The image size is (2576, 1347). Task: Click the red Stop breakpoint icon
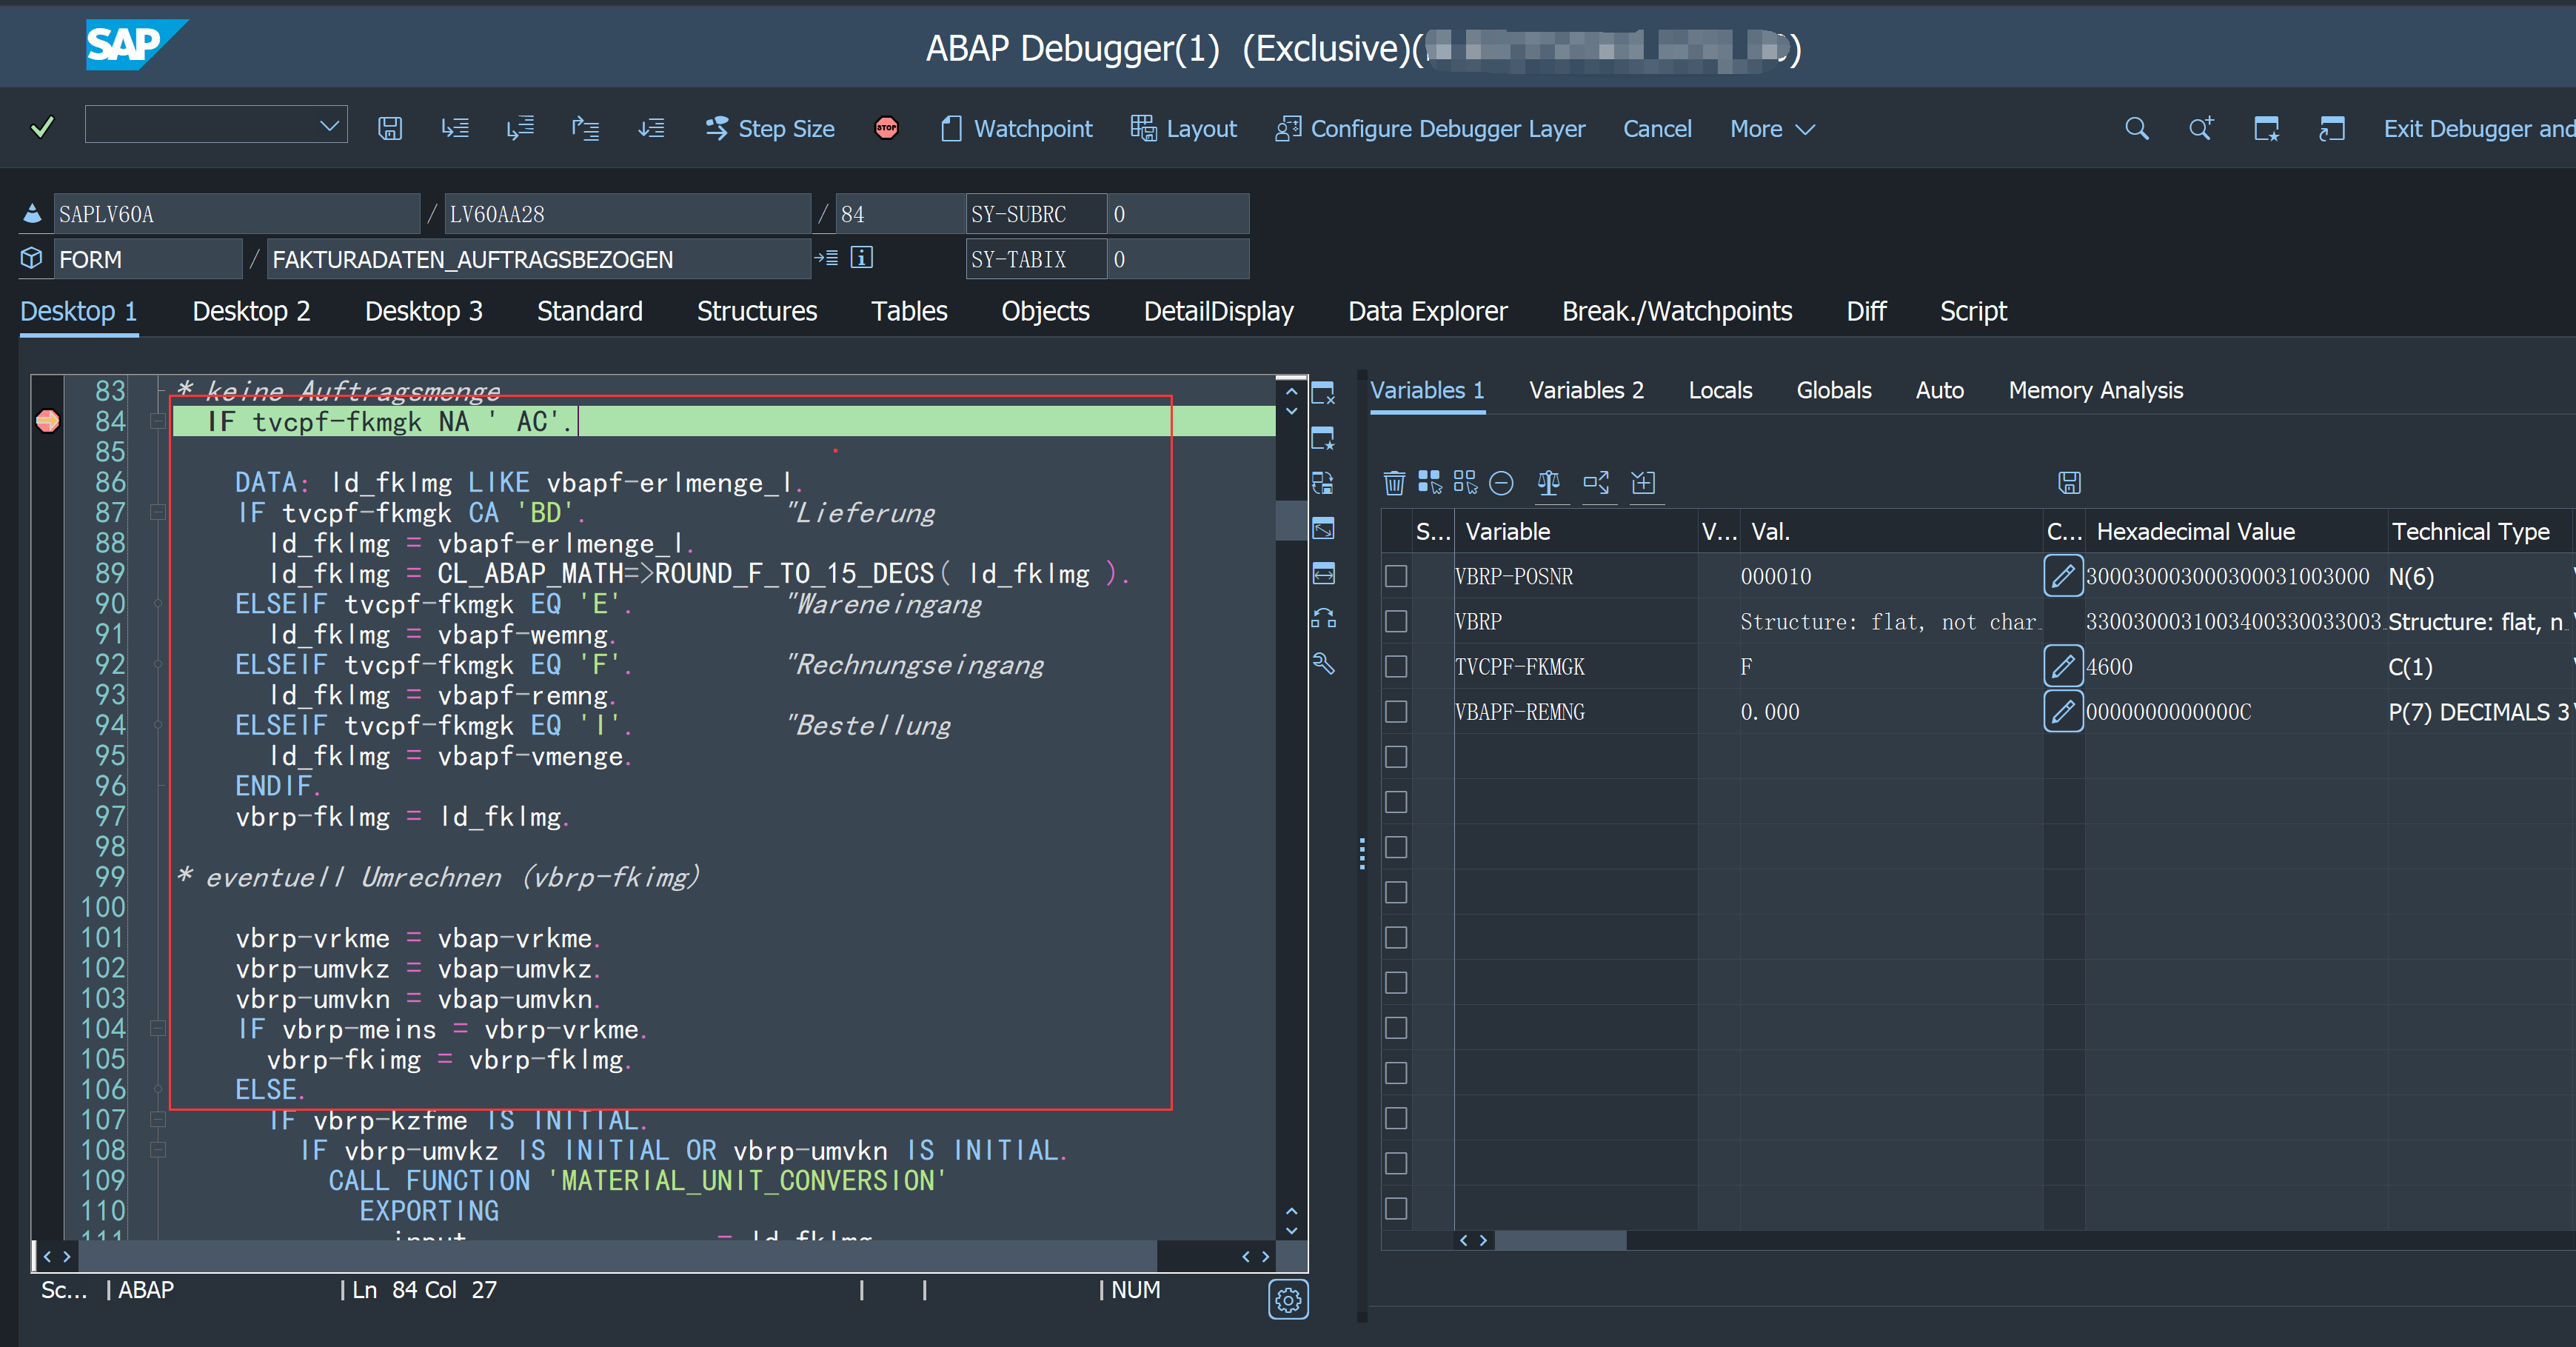[886, 128]
